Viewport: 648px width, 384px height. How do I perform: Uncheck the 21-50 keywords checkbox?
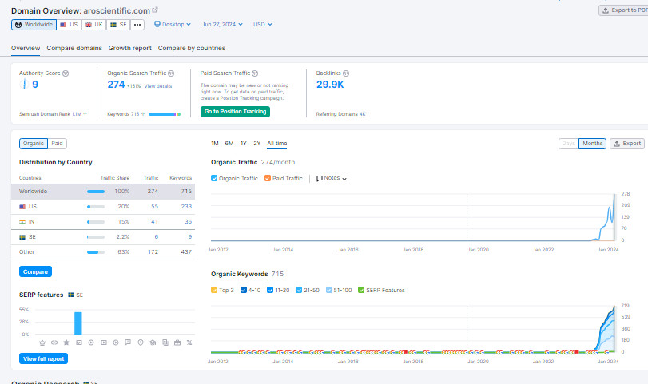tap(299, 290)
